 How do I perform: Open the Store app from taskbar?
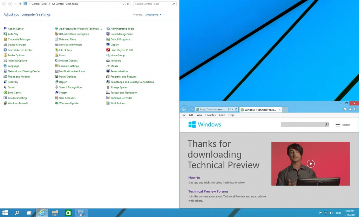point(68,212)
